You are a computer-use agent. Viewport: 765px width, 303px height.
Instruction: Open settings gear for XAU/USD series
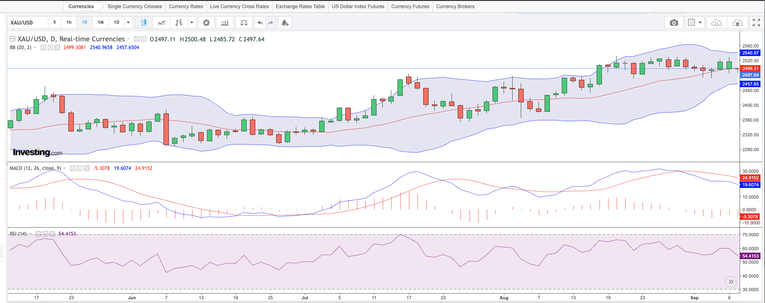coord(144,39)
